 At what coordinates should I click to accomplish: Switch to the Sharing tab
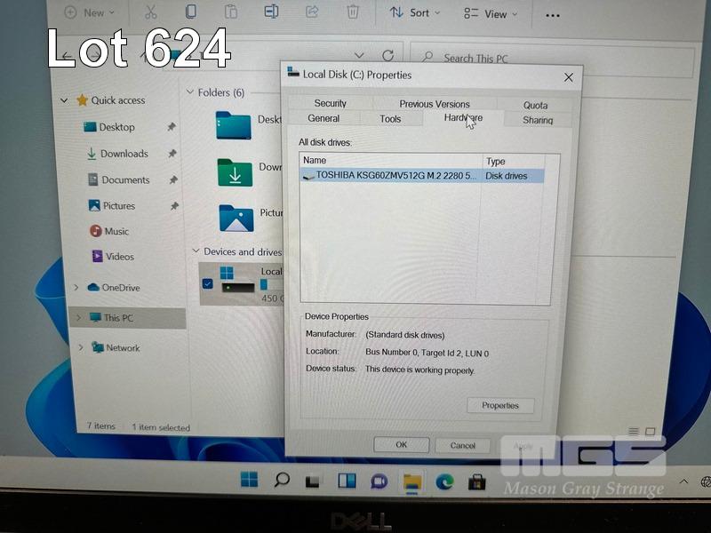(x=537, y=120)
